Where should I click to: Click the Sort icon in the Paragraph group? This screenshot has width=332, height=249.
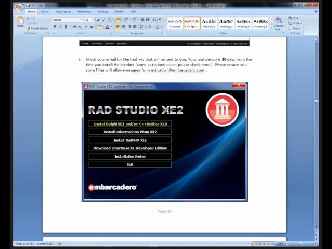(154, 20)
